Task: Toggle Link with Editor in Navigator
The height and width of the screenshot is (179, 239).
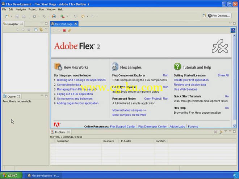Action: (41, 30)
